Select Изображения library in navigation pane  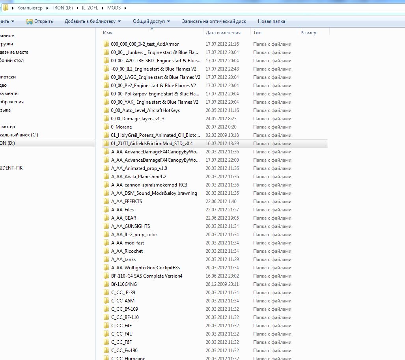11,102
